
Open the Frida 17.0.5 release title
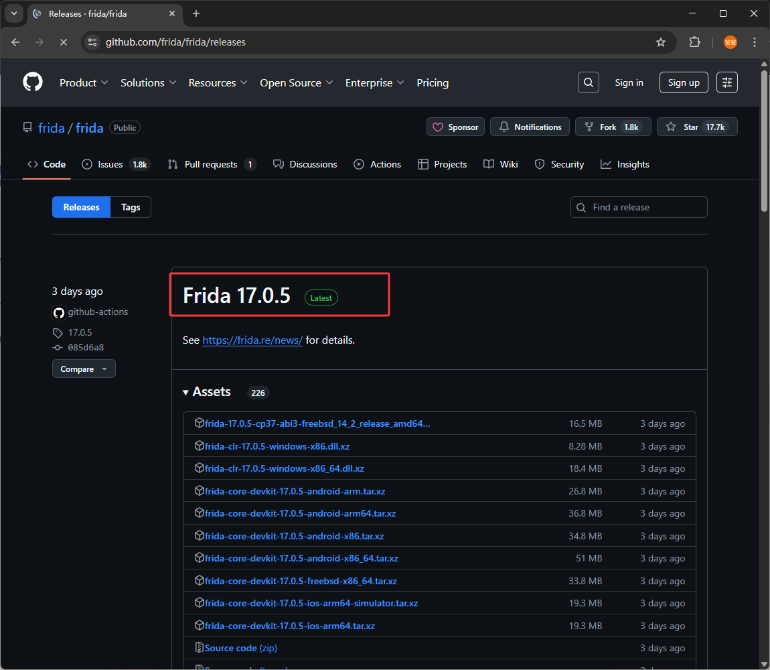[237, 295]
